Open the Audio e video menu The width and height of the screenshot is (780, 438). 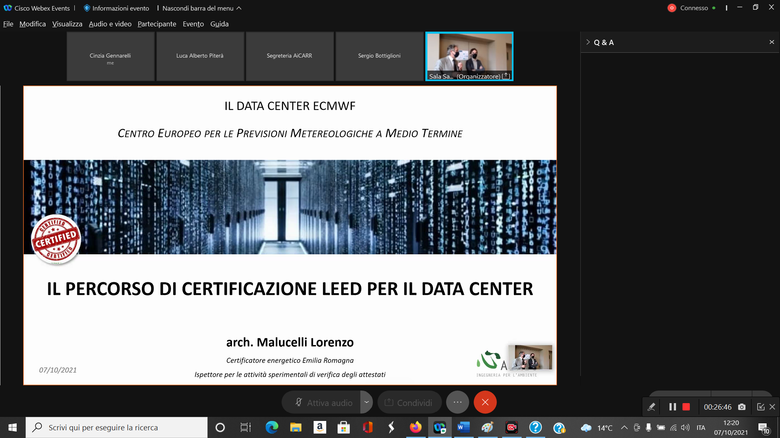point(110,24)
